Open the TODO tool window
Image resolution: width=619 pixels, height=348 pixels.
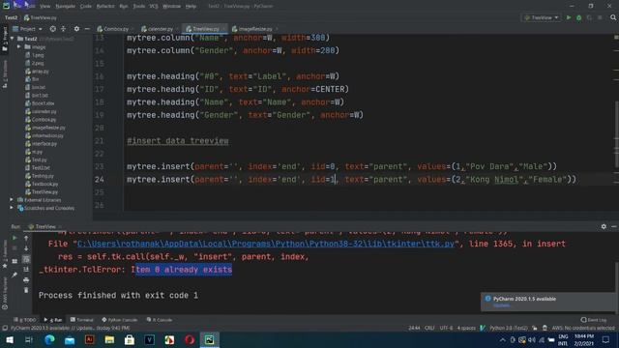25,320
